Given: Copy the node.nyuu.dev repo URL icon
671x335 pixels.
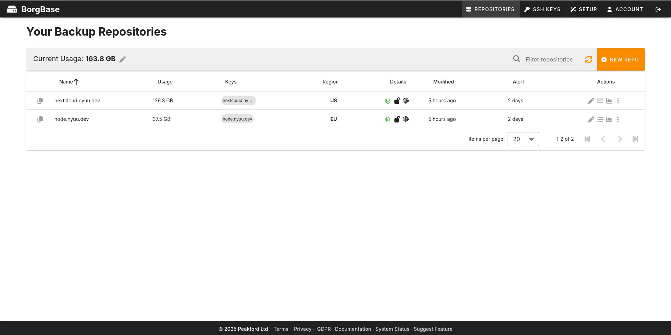Looking at the screenshot, I should (x=40, y=119).
